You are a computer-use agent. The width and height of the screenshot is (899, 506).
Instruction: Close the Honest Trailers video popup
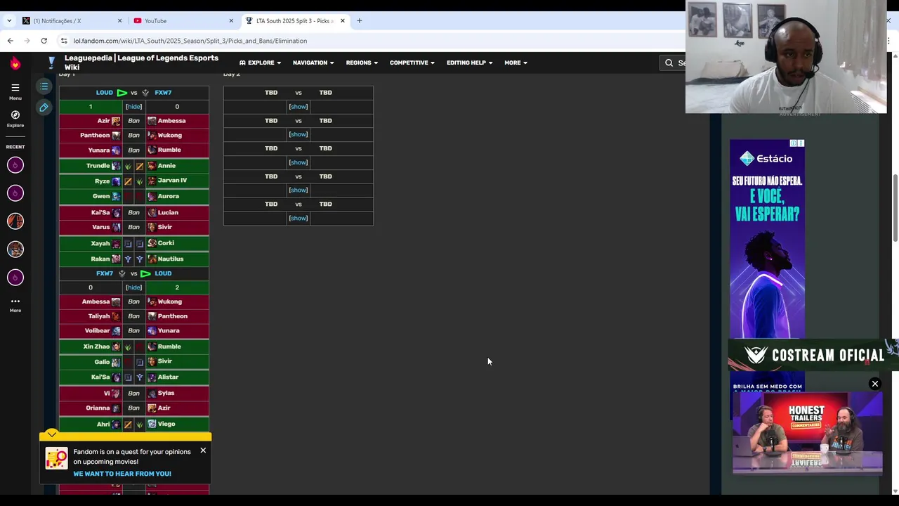[875, 384]
